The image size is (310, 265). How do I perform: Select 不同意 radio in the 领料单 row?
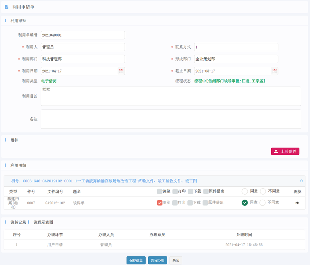[x=262, y=203]
